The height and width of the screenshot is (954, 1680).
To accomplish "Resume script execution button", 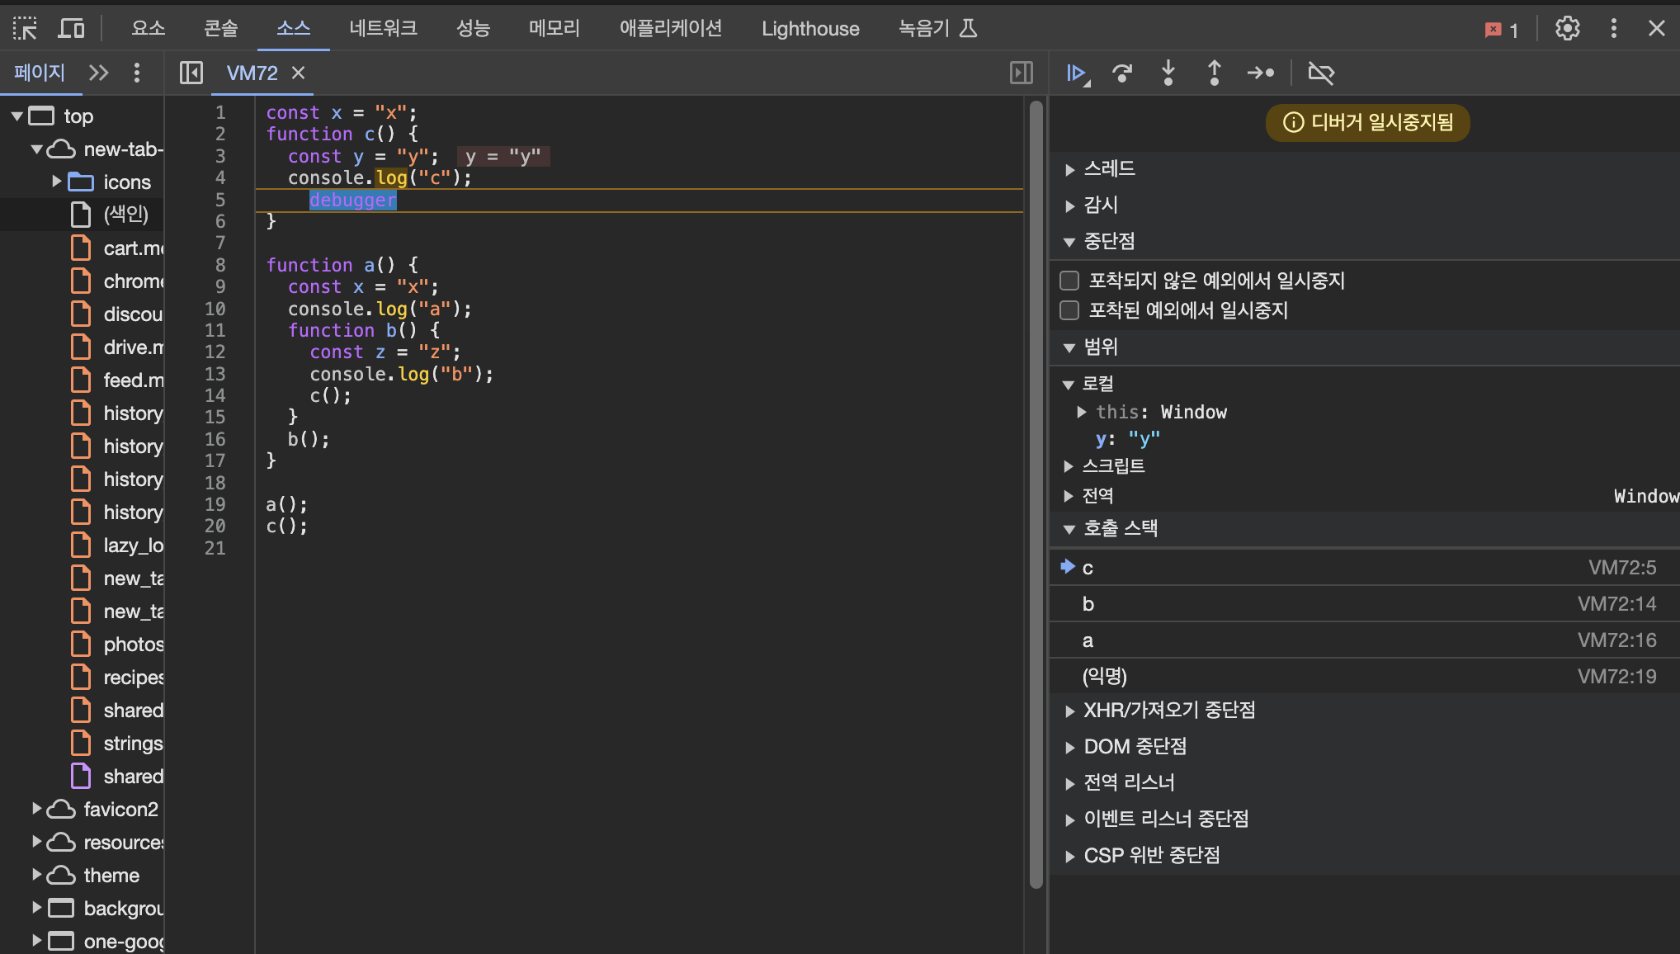I will pyautogui.click(x=1076, y=73).
